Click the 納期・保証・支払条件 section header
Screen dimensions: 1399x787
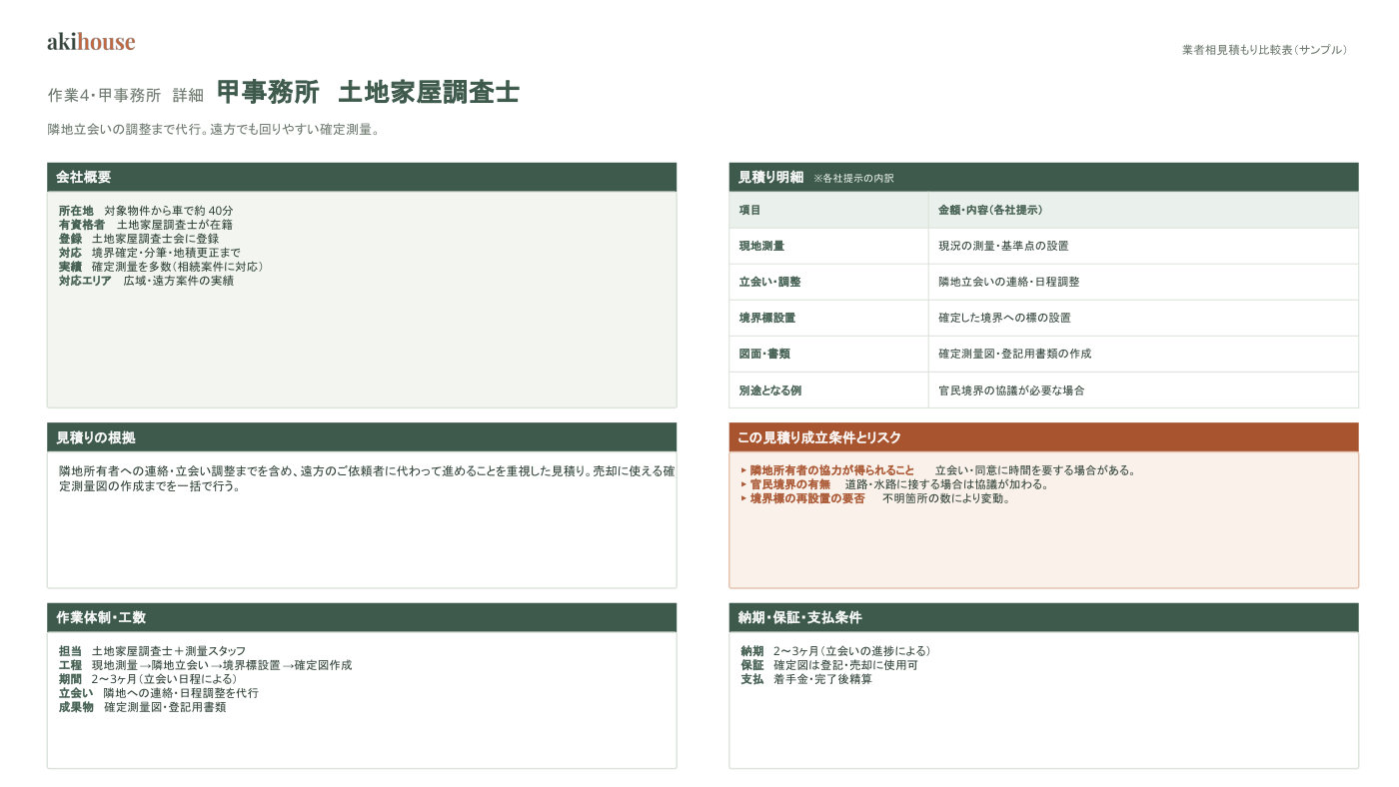point(1043,617)
